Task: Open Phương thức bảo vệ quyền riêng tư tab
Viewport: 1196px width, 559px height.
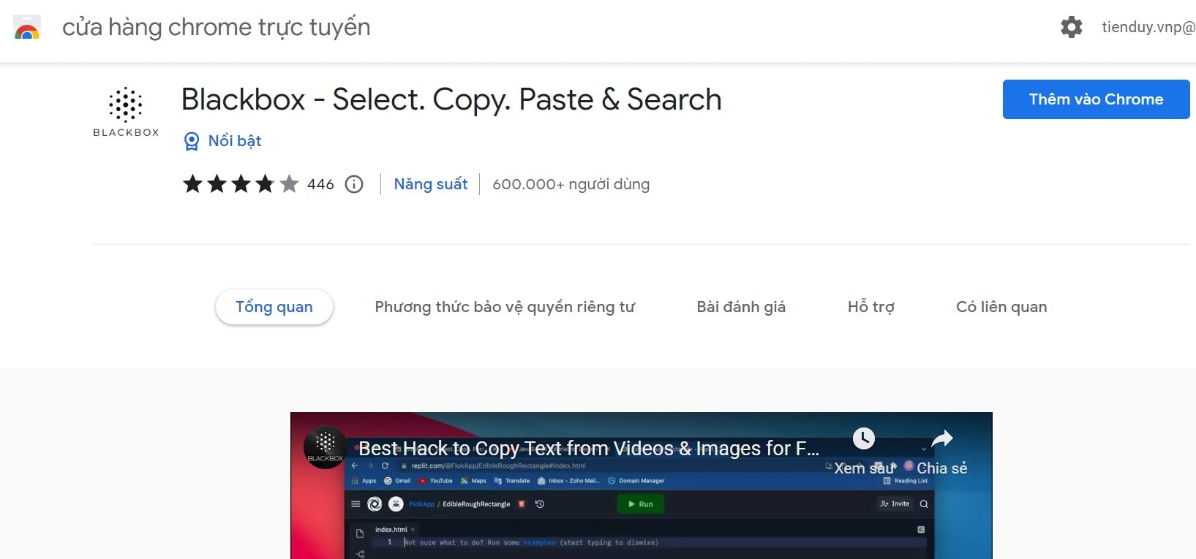Action: (505, 307)
